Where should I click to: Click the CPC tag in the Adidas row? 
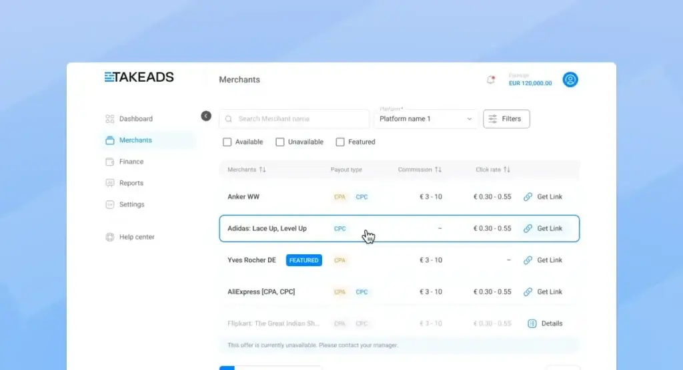(x=339, y=229)
